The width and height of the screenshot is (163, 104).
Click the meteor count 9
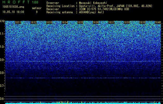tap(37, 12)
